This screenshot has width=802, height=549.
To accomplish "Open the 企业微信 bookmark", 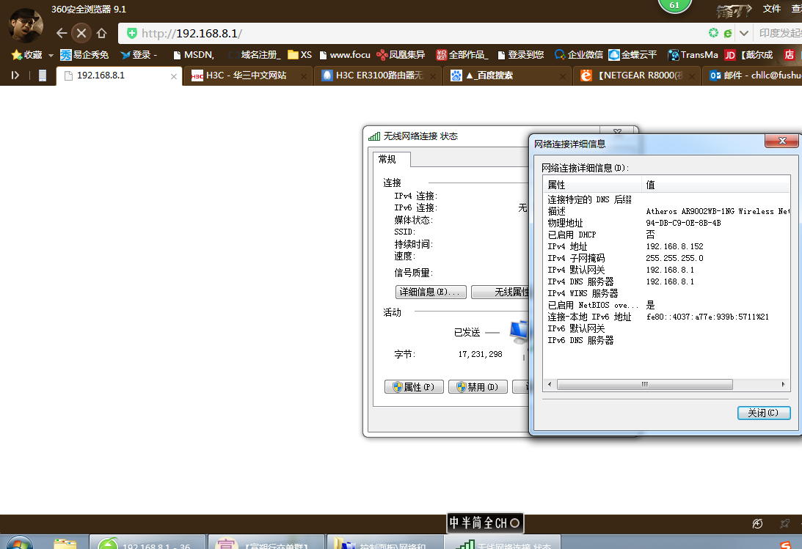I will pos(578,55).
